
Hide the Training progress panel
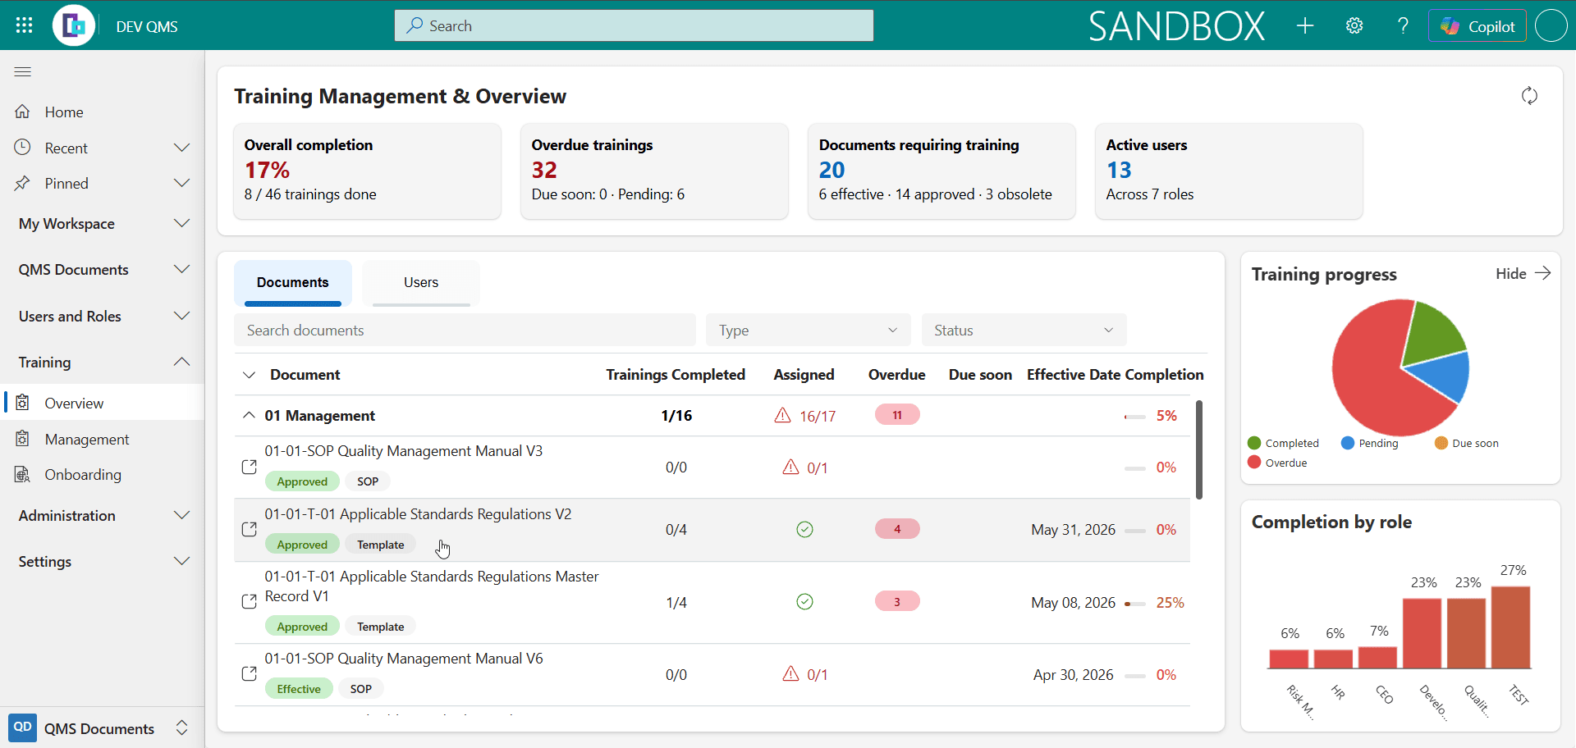(1523, 273)
